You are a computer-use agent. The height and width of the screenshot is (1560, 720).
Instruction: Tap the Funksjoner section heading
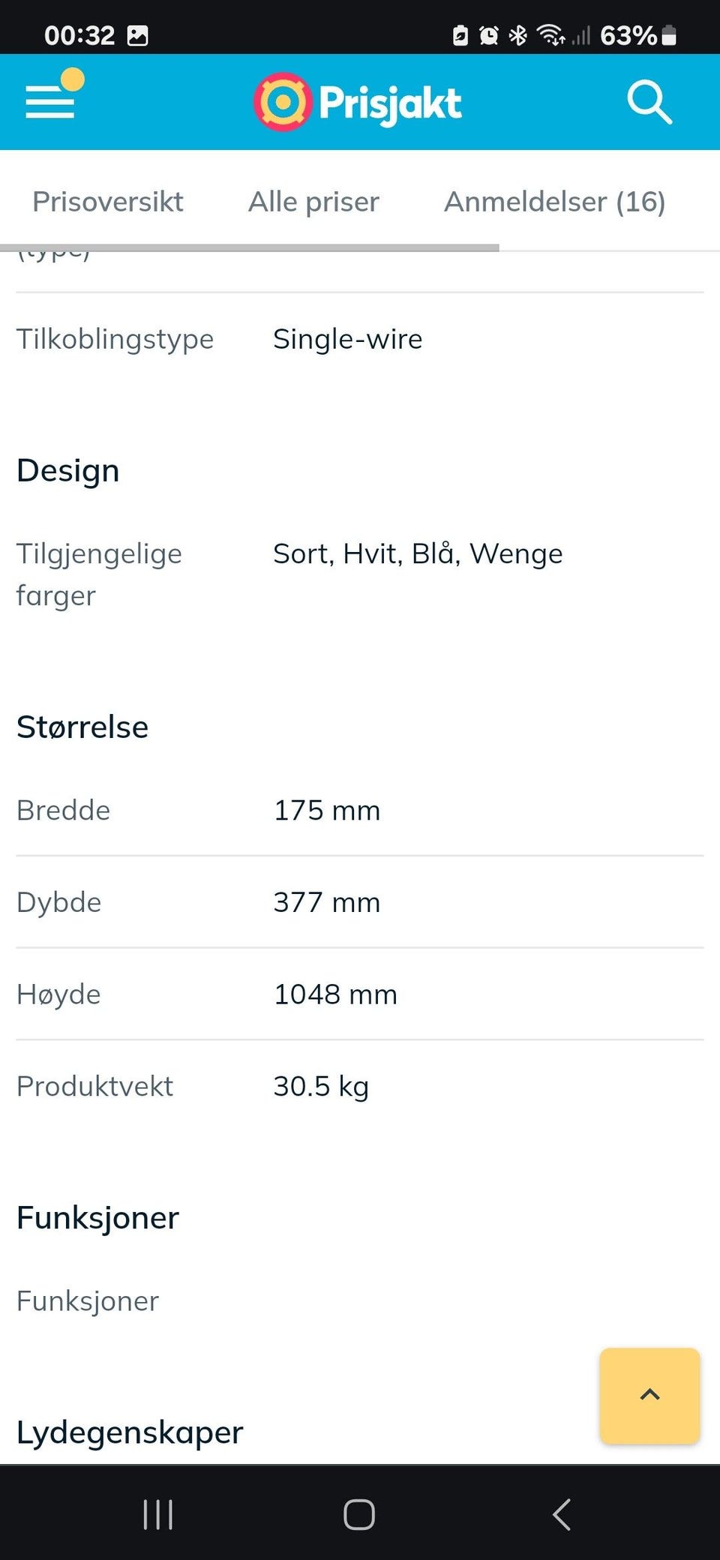click(97, 1217)
